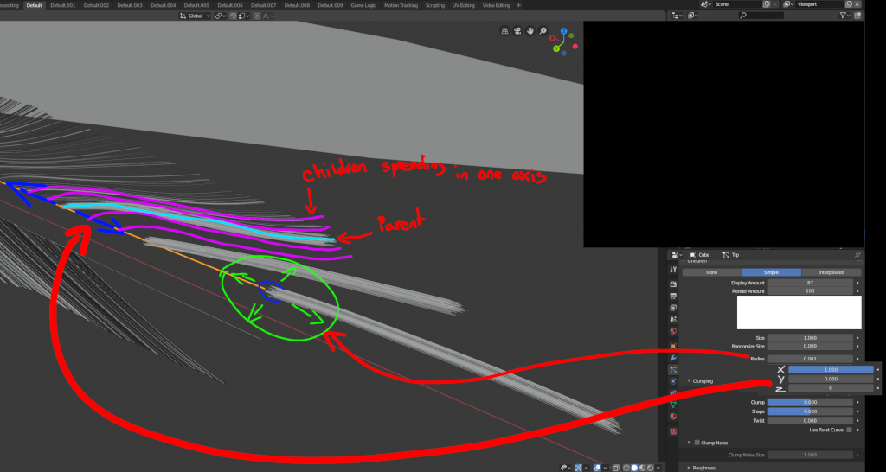The width and height of the screenshot is (886, 472).
Task: Add a new view layer next to Viewport
Action: click(848, 4)
